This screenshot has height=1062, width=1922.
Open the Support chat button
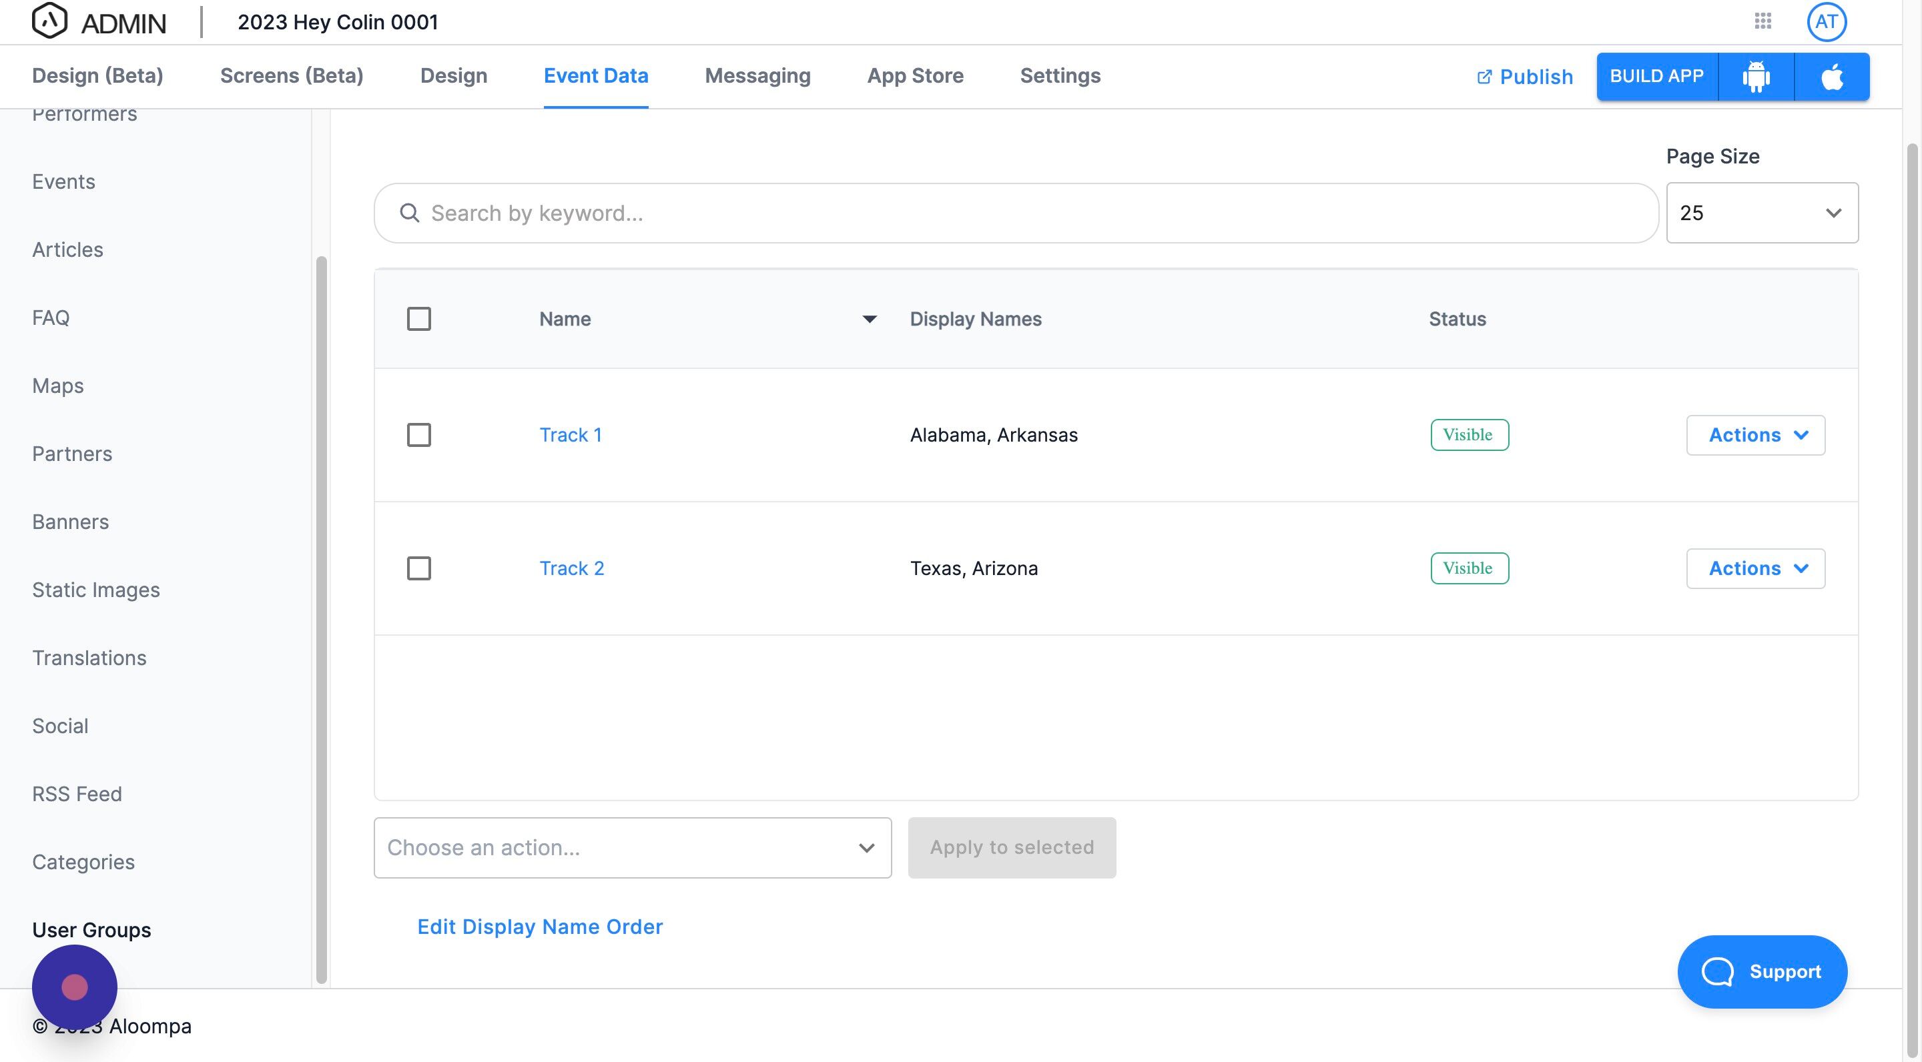(x=1763, y=972)
